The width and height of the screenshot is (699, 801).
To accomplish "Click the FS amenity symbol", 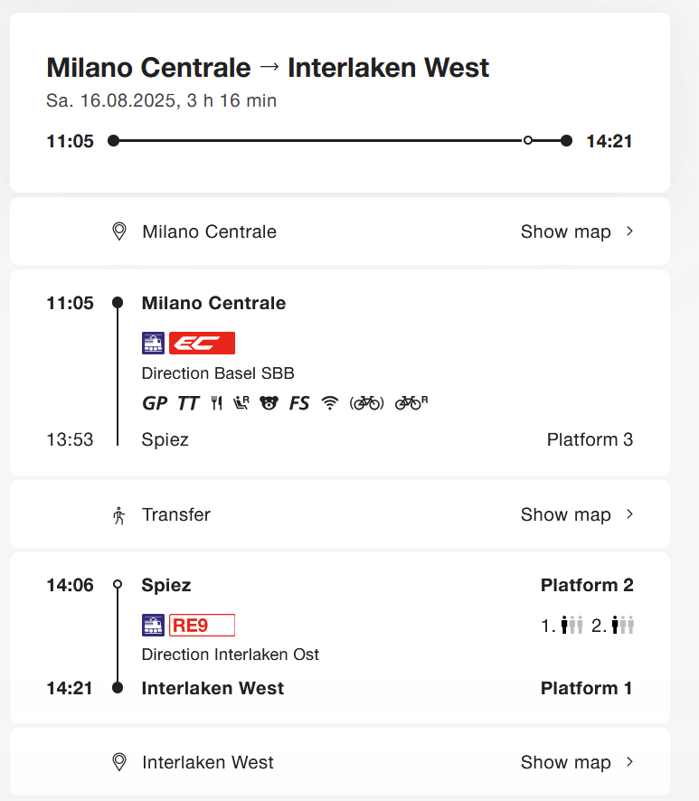I will coord(299,403).
